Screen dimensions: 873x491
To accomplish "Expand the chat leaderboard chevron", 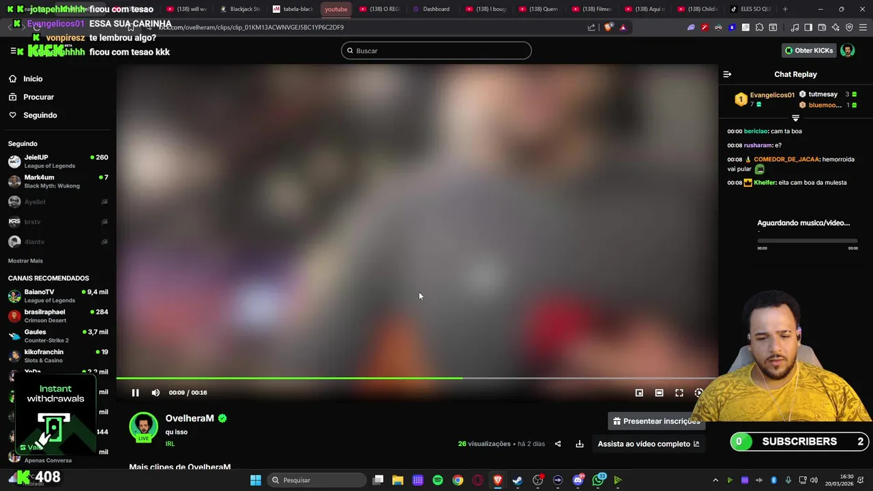I will (x=795, y=118).
